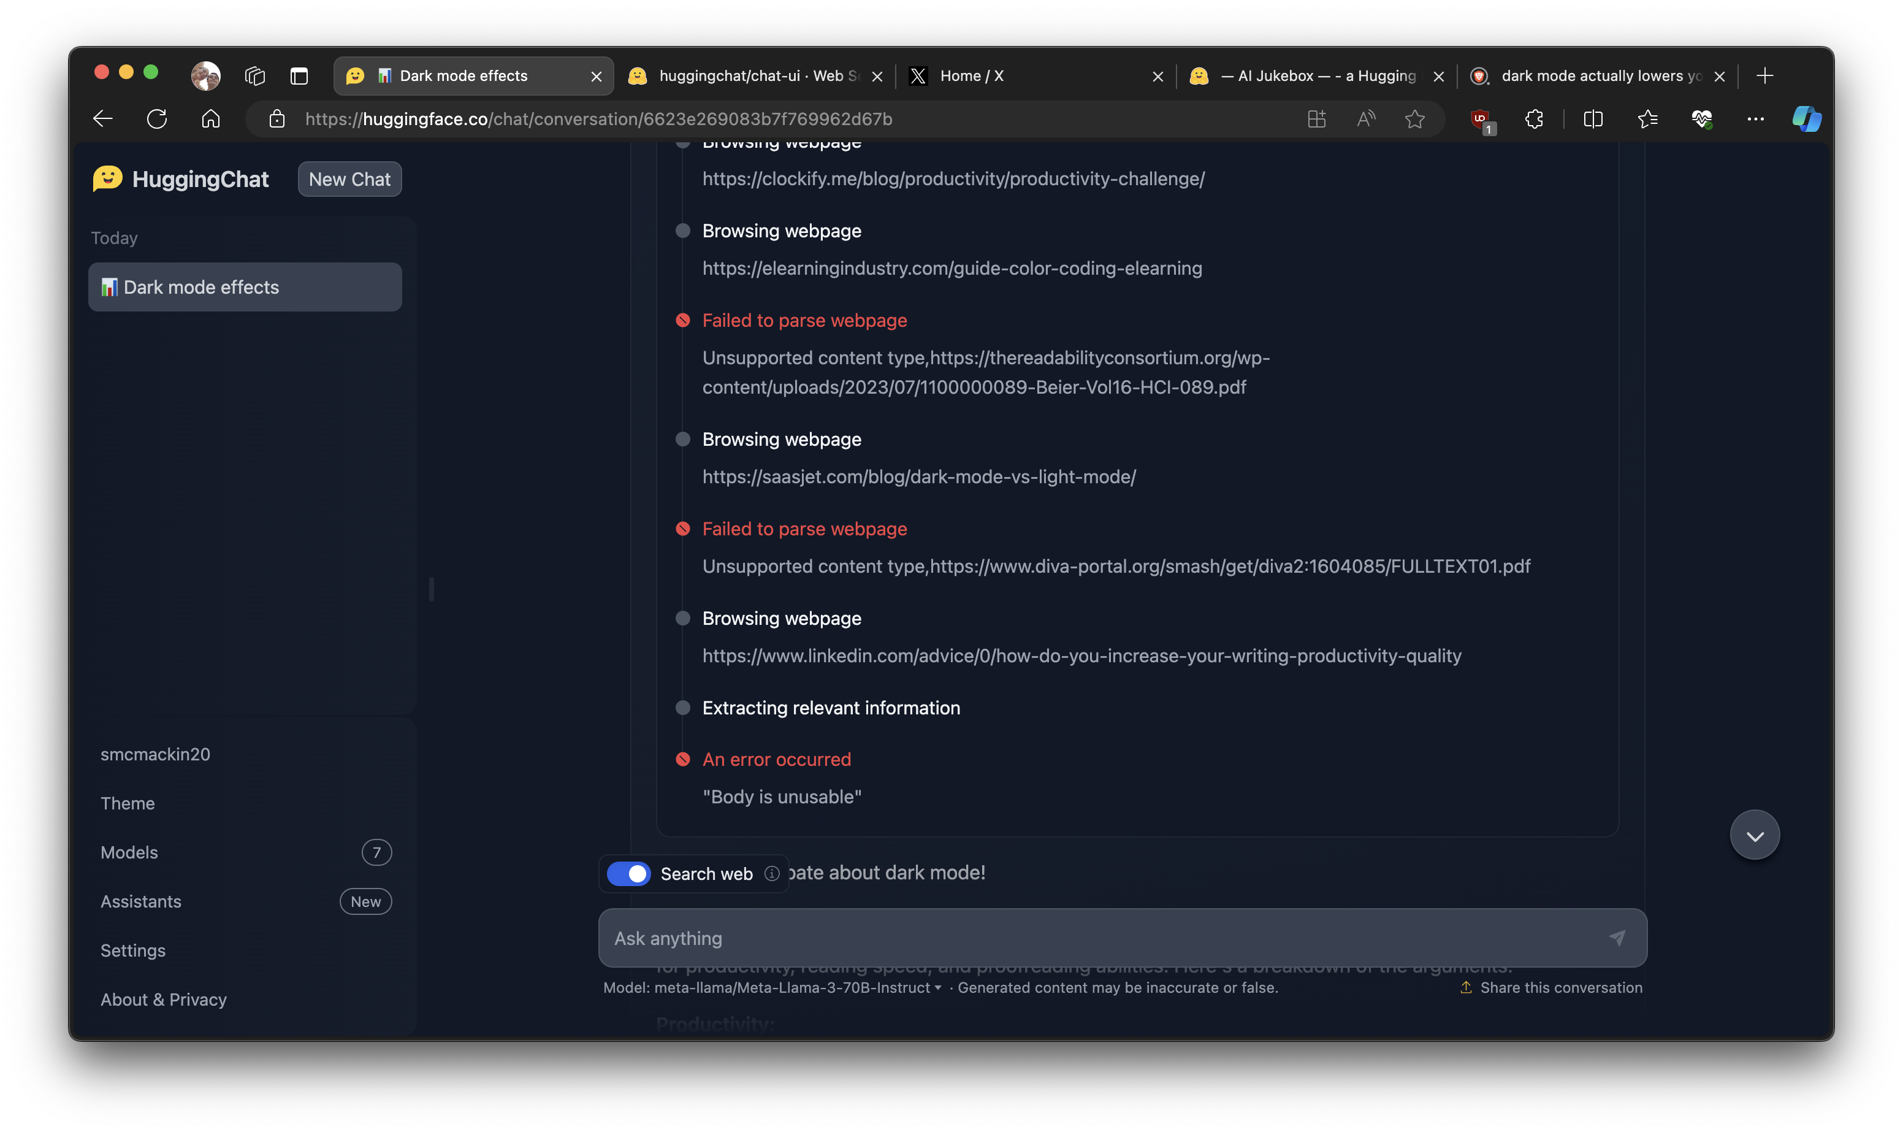Click the scroll-to-bottom chevron button

tap(1755, 835)
